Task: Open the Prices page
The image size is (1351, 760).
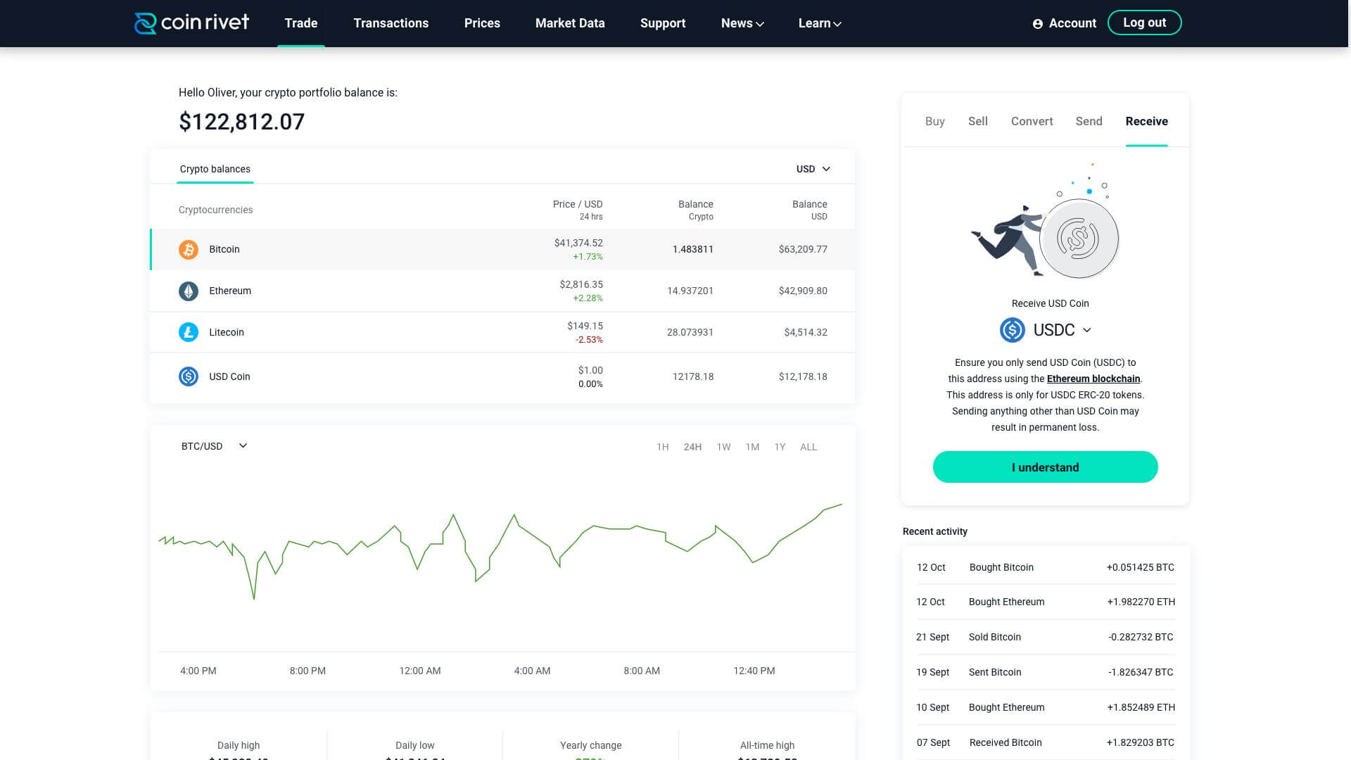Action: point(482,23)
